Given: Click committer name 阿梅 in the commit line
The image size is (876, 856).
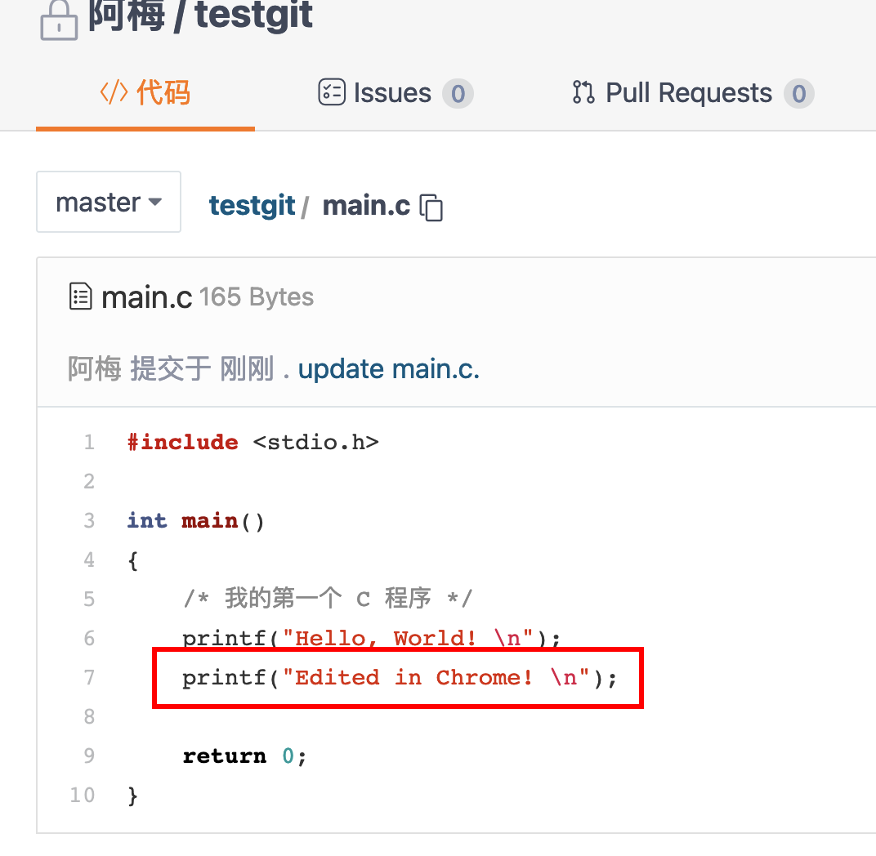Looking at the screenshot, I should click(95, 369).
